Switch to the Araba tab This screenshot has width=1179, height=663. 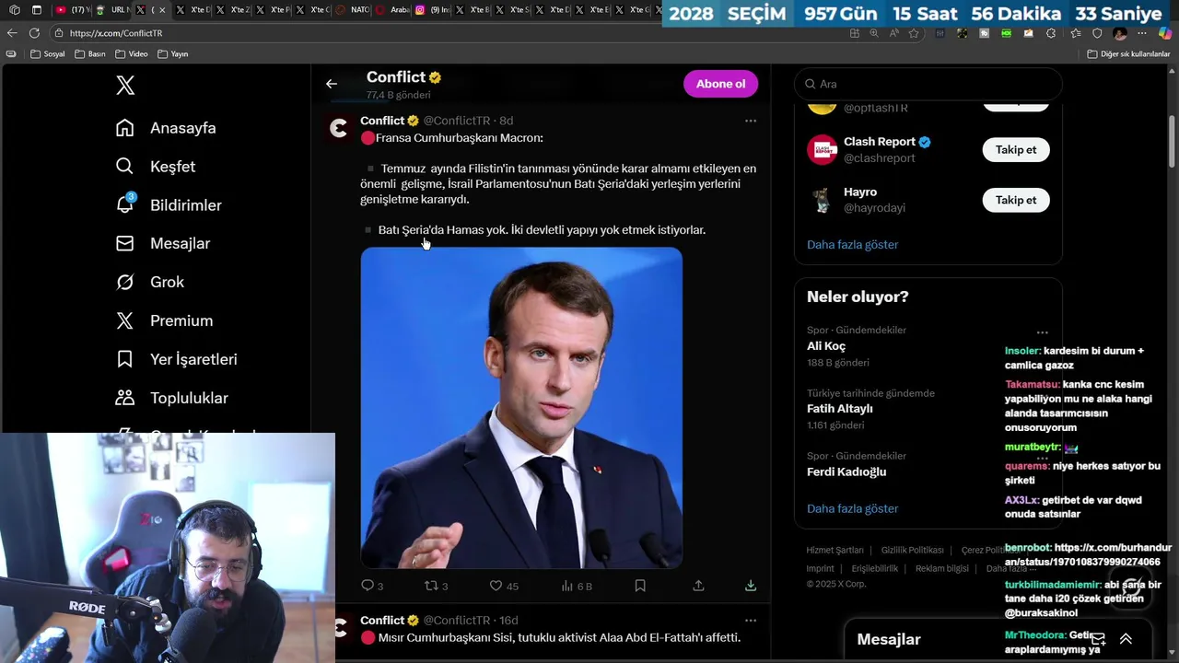coord(392,10)
